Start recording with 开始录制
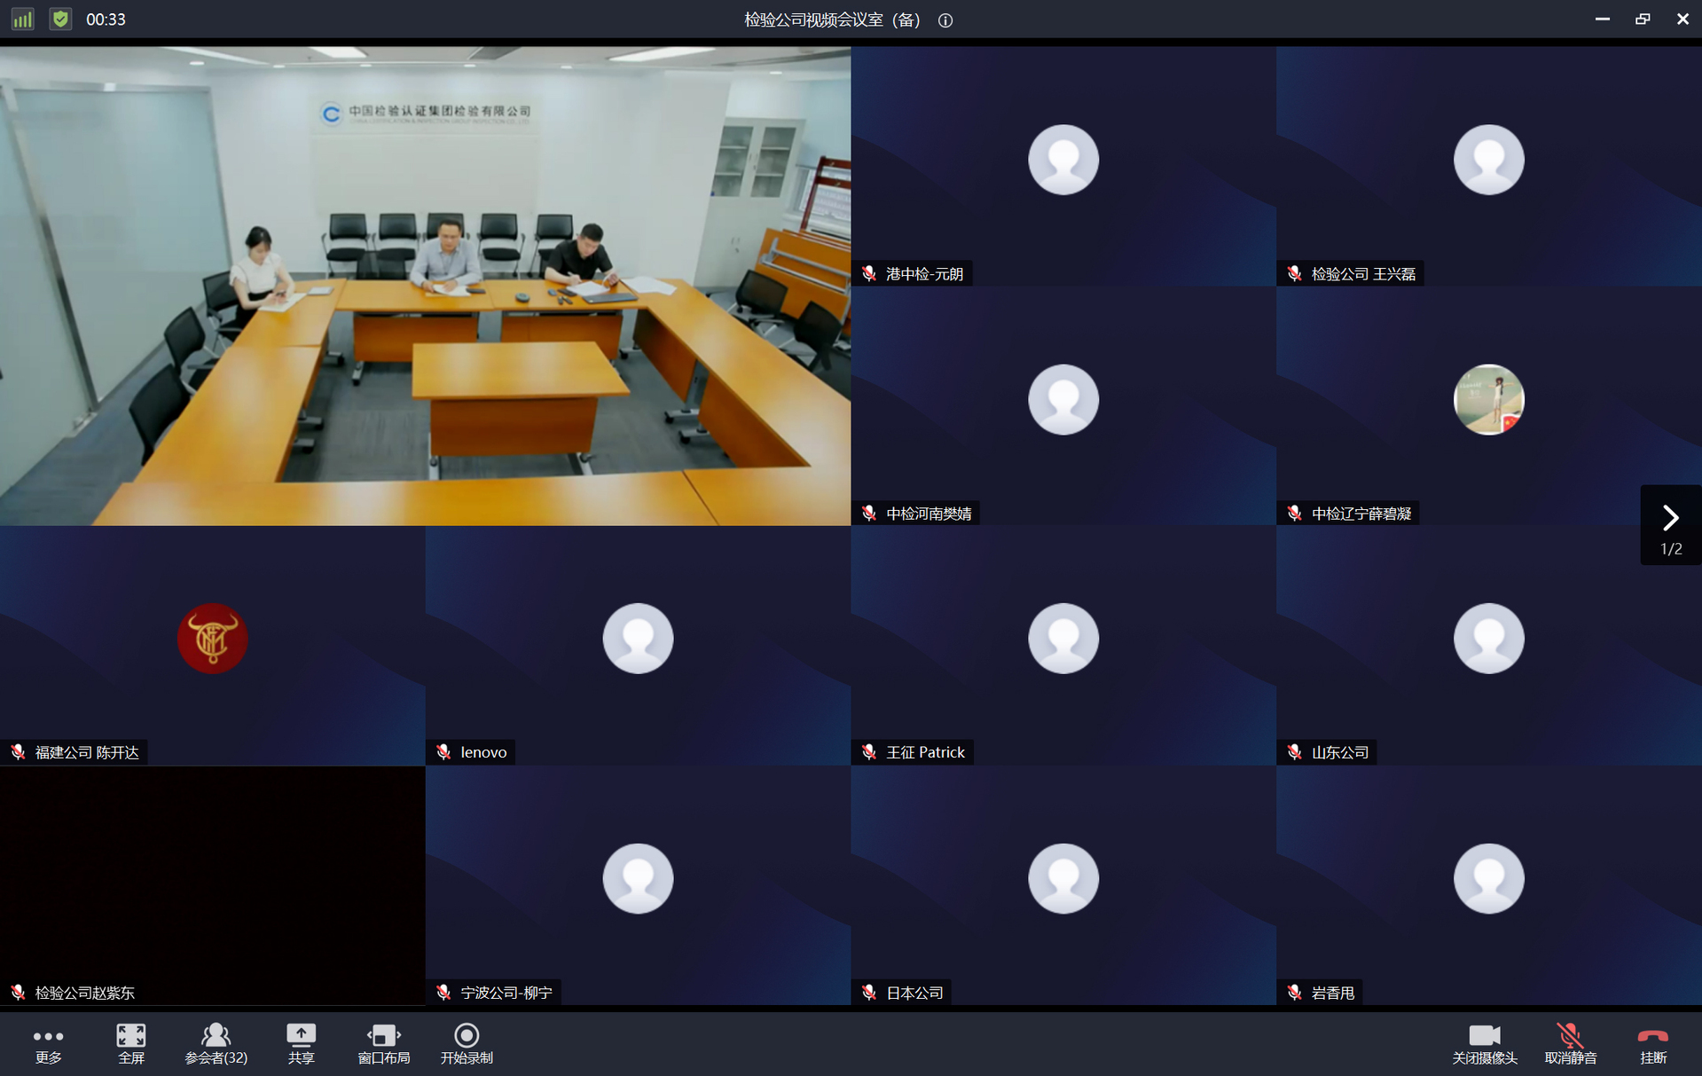 467,1044
